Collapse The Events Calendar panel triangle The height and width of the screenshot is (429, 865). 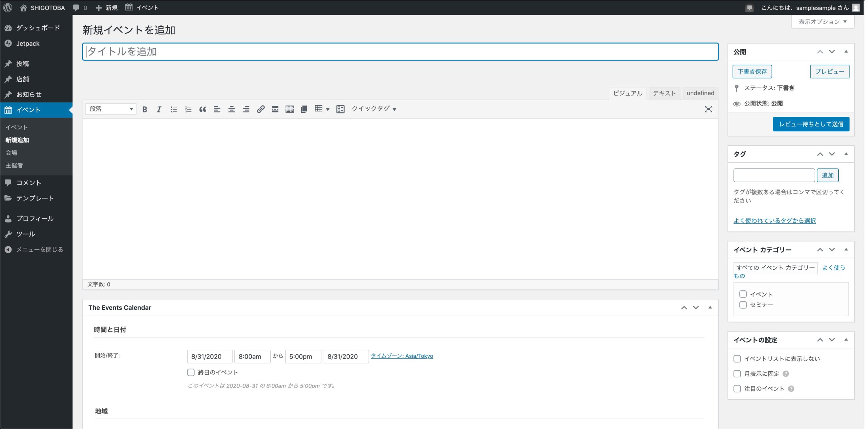[x=710, y=307]
